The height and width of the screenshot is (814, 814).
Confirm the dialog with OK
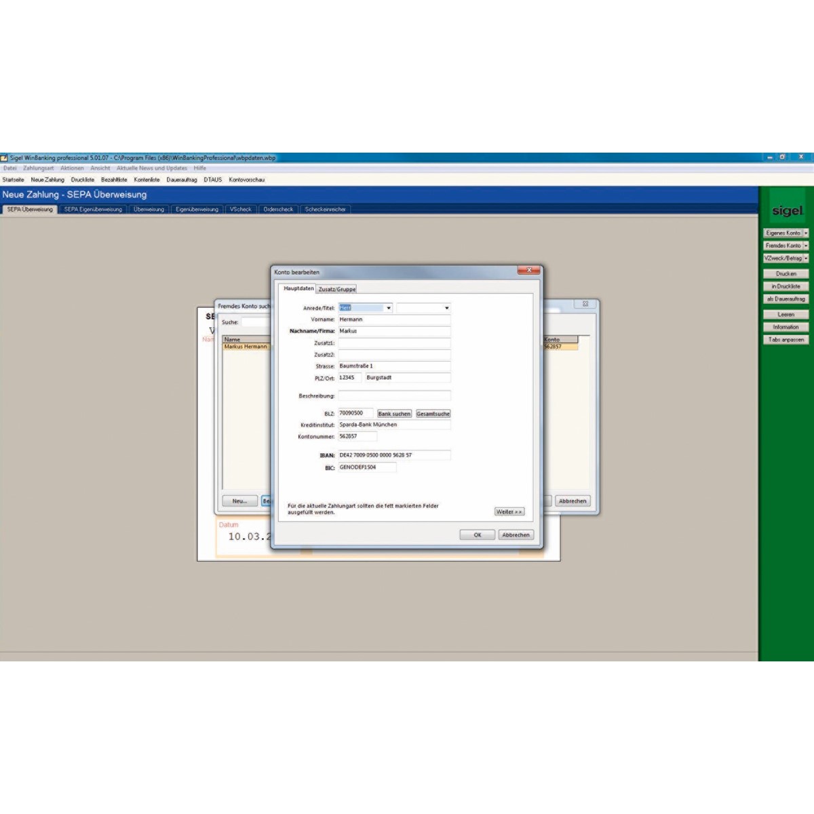[477, 535]
